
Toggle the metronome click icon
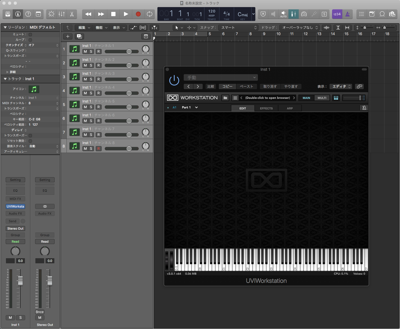(x=348, y=14)
